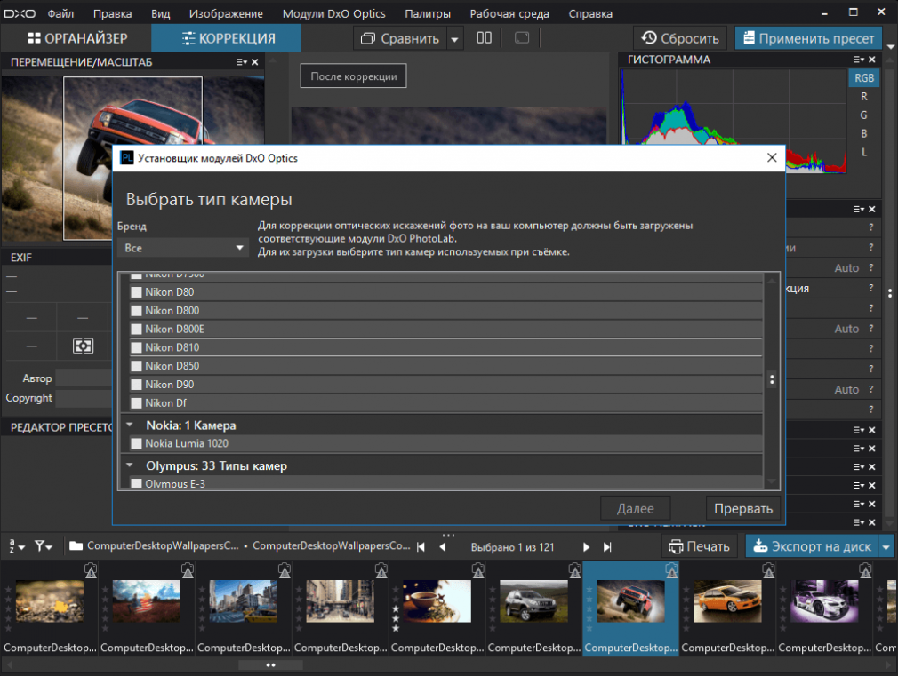This screenshot has width=898, height=676.
Task: Click the camera list scrollbar
Action: [772, 379]
